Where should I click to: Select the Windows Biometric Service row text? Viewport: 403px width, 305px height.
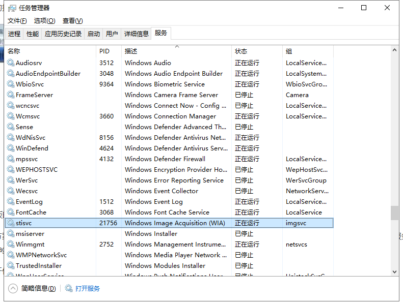(165, 84)
